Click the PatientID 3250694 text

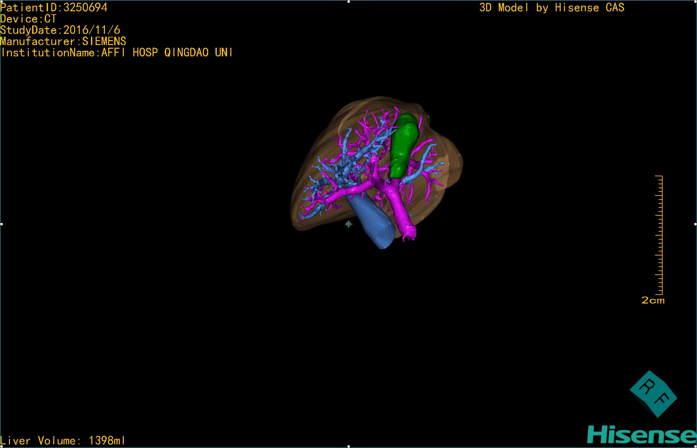tap(54, 8)
